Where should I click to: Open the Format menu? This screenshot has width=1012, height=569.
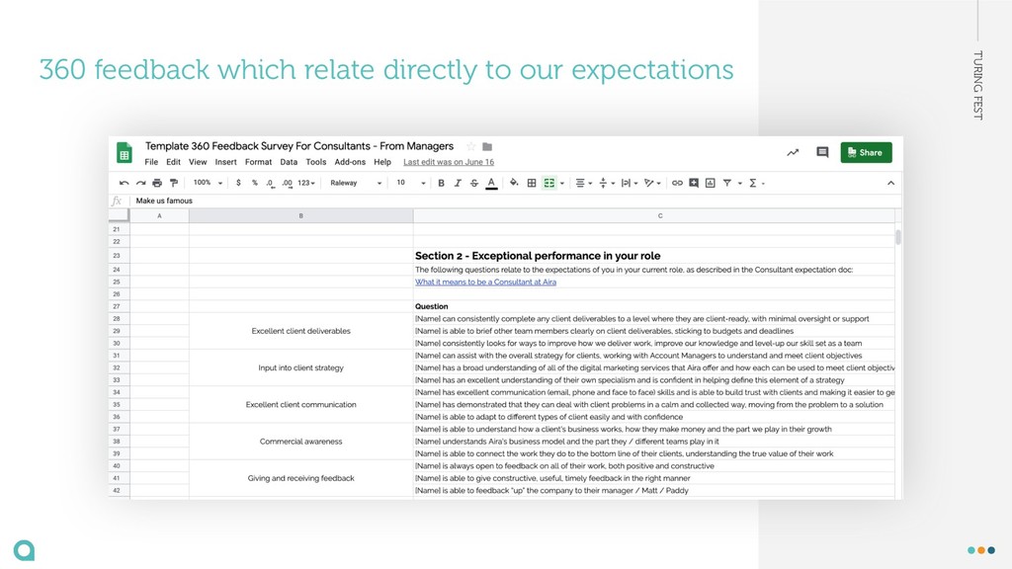[x=258, y=162]
